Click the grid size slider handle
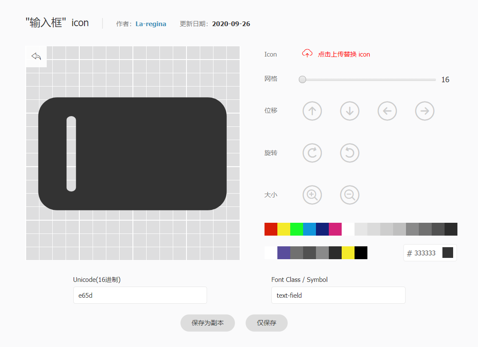This screenshot has height=347, width=478. 303,79
